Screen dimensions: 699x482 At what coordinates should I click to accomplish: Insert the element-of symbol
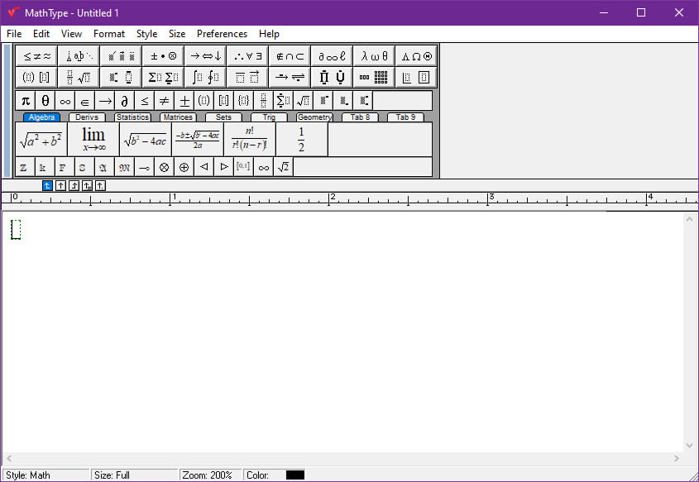84,101
